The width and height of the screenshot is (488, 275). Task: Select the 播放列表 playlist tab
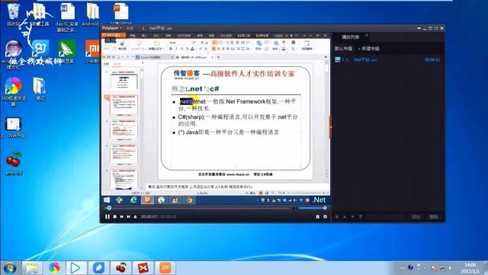(x=351, y=37)
